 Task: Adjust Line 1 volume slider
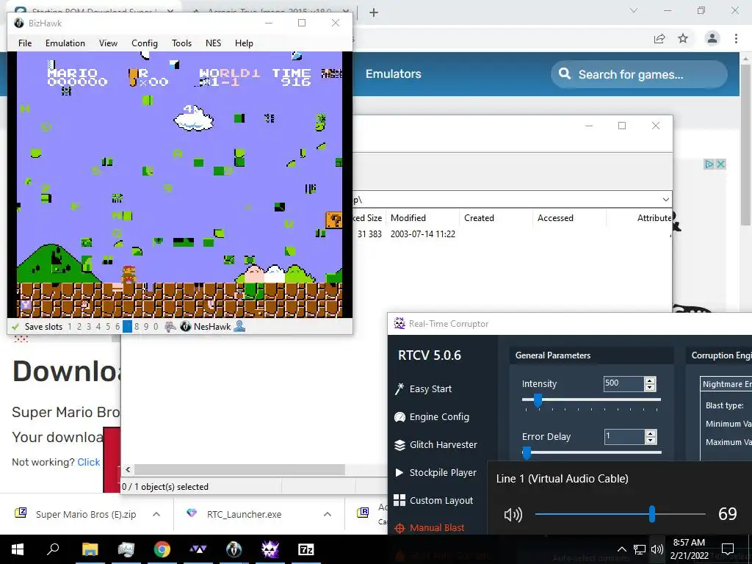[652, 514]
